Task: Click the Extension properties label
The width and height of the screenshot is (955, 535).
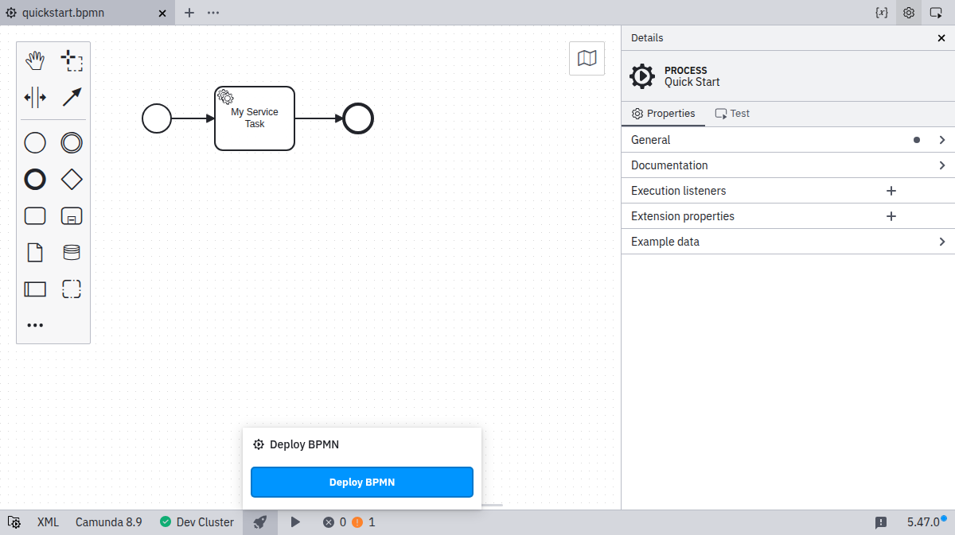Action: click(x=683, y=216)
